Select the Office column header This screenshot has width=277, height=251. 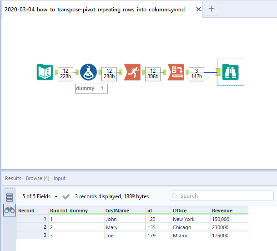191,211
